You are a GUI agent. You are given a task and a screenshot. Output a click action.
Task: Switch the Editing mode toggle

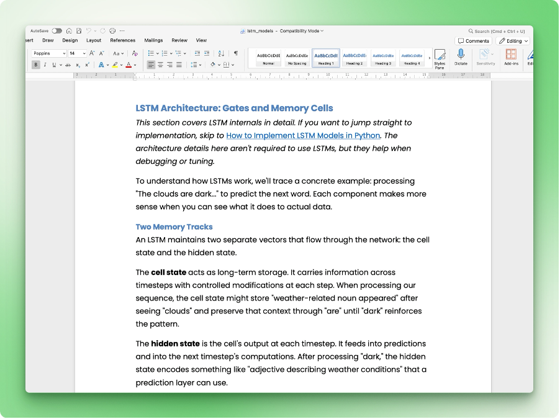coord(513,40)
